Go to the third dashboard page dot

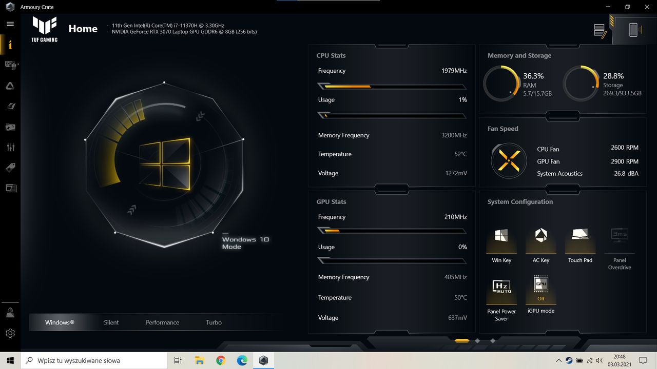493,340
